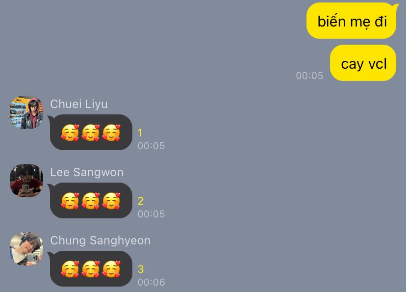
Task: Click the sender name Chuei Liyu
Action: 79,104
